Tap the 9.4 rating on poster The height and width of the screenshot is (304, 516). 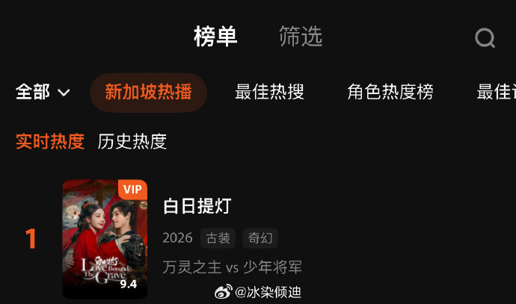click(x=129, y=284)
